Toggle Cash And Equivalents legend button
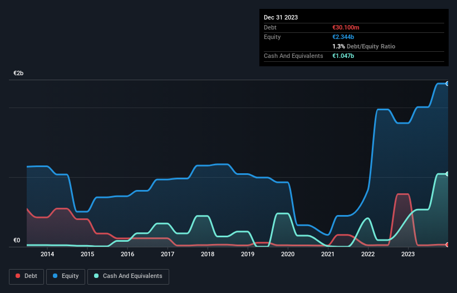 (128, 276)
